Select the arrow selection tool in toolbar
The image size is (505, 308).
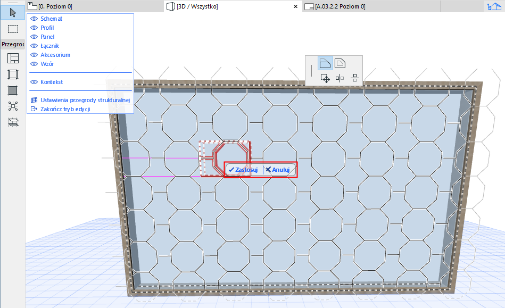click(12, 12)
